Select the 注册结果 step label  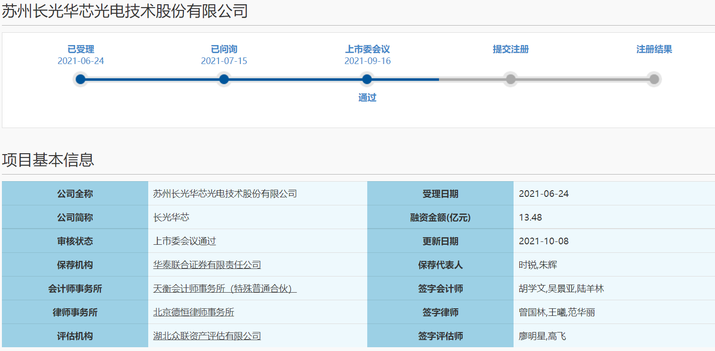[654, 49]
